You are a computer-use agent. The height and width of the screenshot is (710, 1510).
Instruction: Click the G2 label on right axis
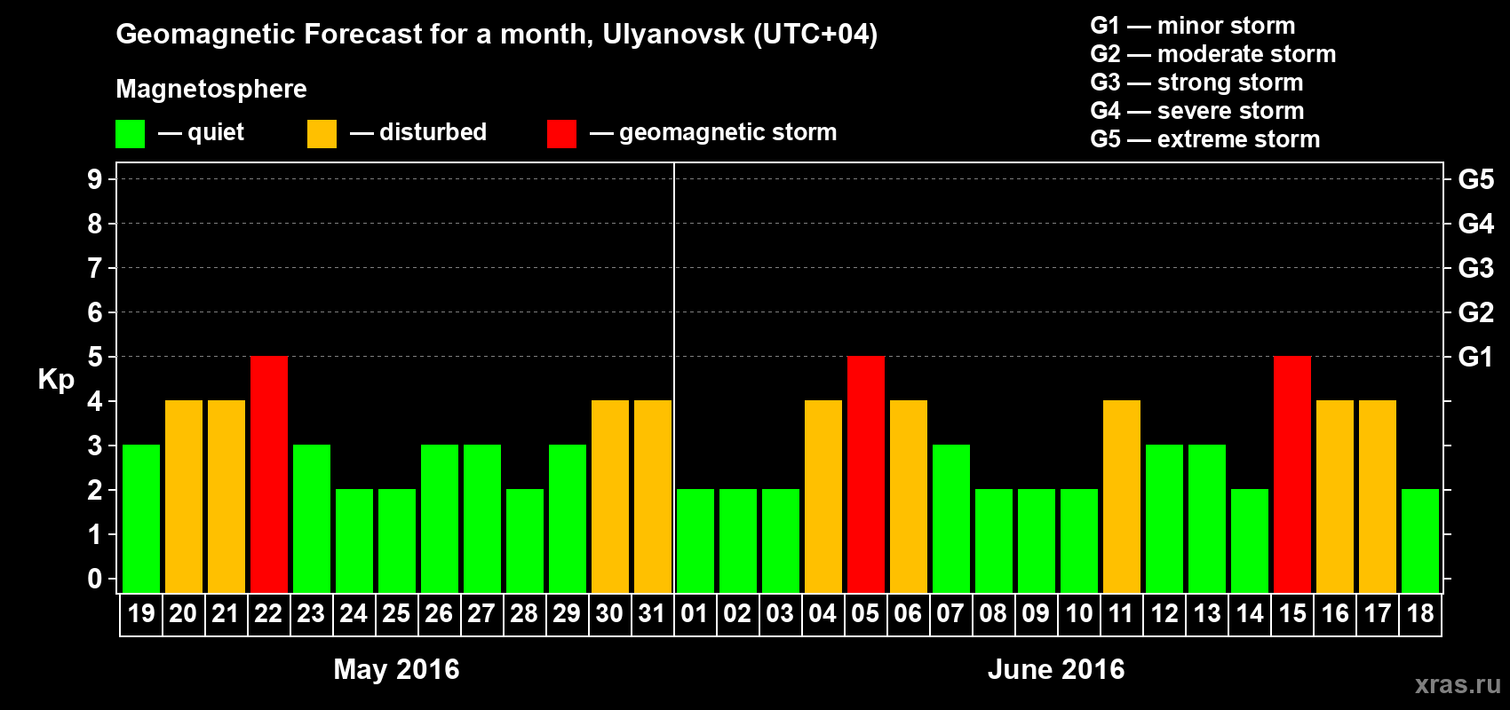1475,312
